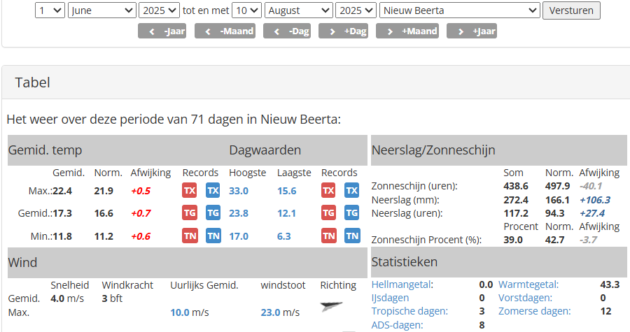Screen dimensions: 630x332
Task: Go back one year with -Jaar button
Action: pos(162,31)
